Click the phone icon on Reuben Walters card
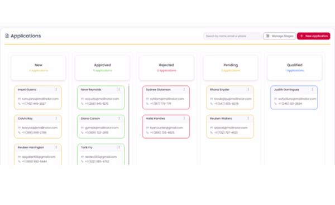The image size is (335, 205). (211, 133)
